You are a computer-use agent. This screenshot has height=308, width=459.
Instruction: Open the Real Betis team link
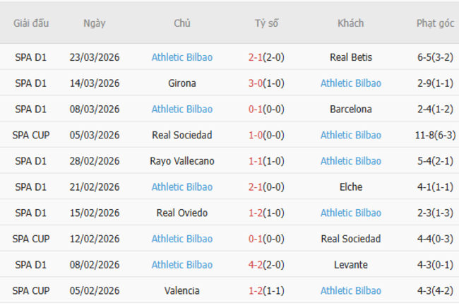pos(350,57)
